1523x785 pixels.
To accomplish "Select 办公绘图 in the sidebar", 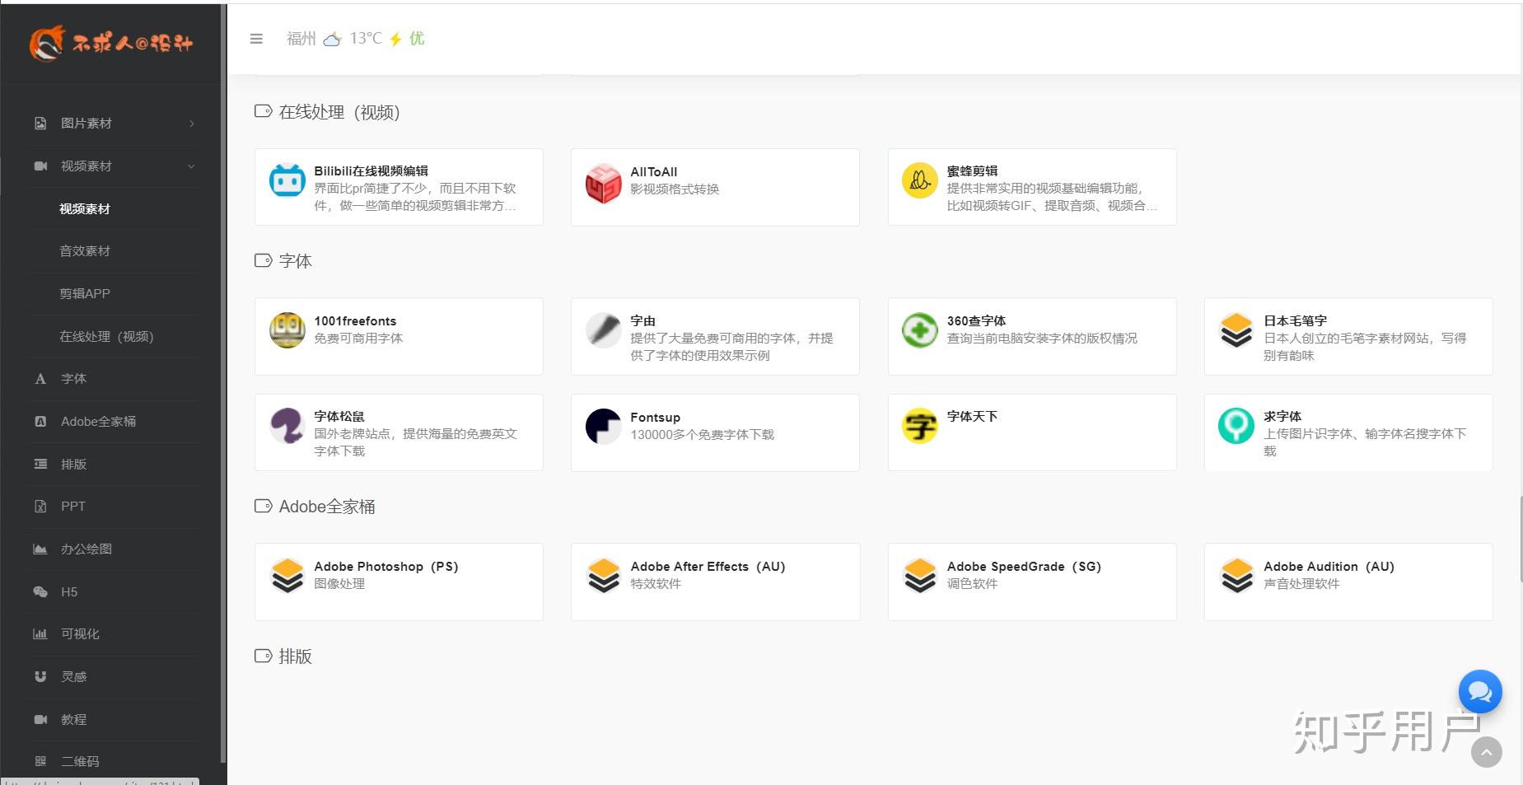I will click(x=86, y=549).
